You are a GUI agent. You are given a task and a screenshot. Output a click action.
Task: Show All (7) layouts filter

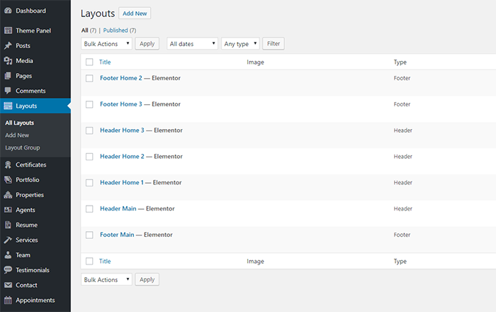(x=89, y=30)
